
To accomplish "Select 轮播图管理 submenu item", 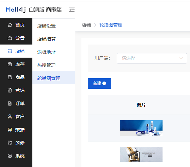I will click(54, 78).
